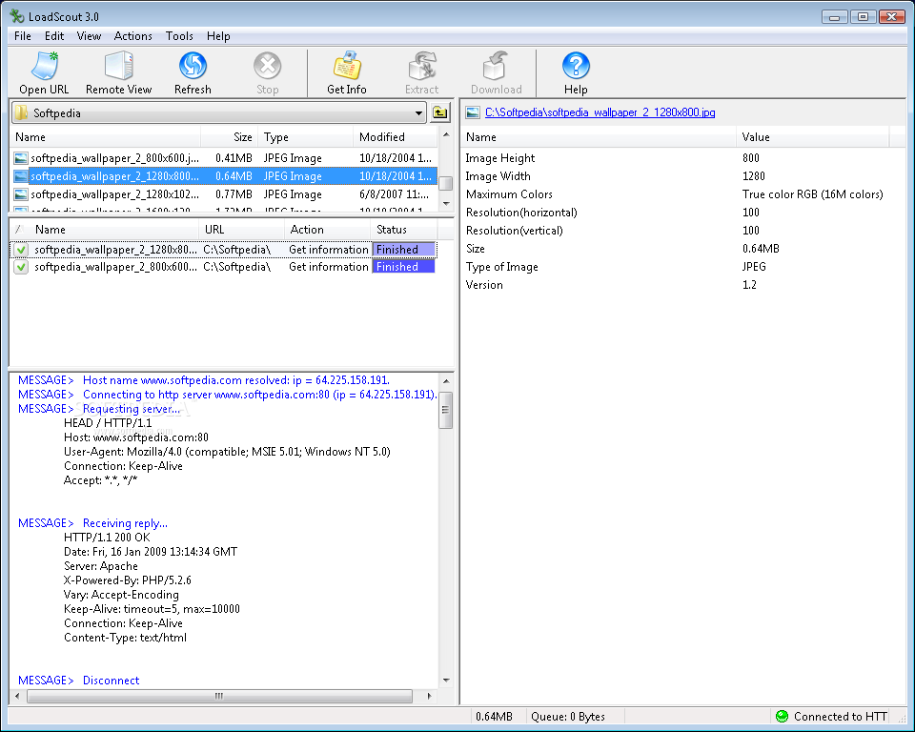Viewport: 915px width, 732px height.
Task: Sort the file list by Size column
Action: [230, 137]
